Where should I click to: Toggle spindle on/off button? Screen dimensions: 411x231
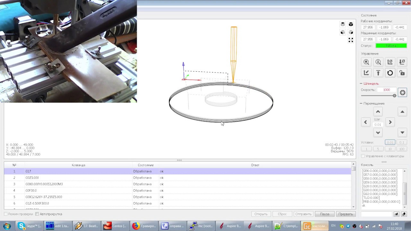click(402, 93)
